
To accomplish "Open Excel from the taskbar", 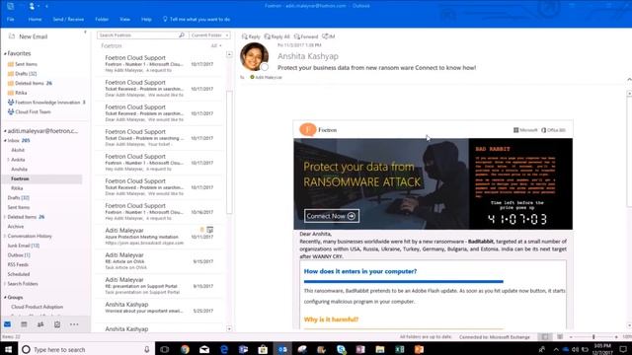I will coord(399,349).
